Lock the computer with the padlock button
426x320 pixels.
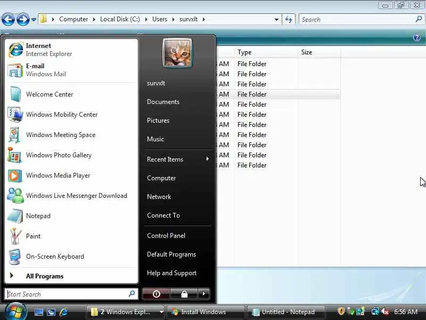click(x=184, y=294)
